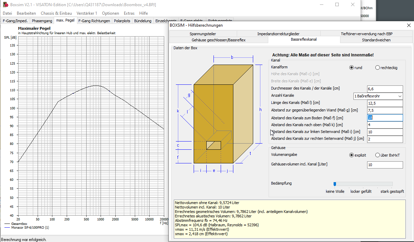Set Bedämpfung slider to 'stark gestopft' end
Screen dimensions: 414x242
(x=391, y=184)
